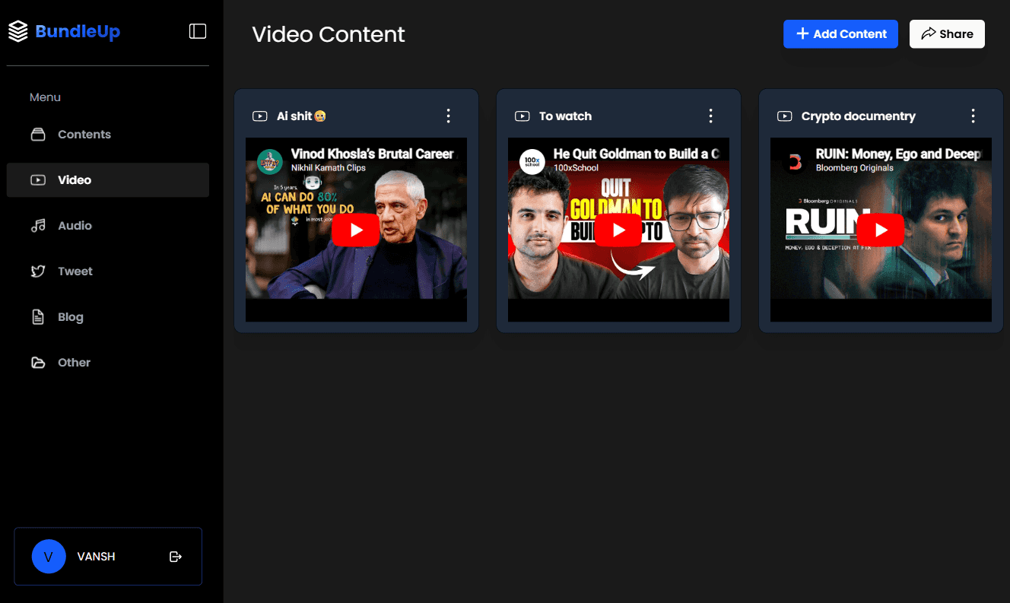Click the He Quit Goldman title link

[x=637, y=154]
